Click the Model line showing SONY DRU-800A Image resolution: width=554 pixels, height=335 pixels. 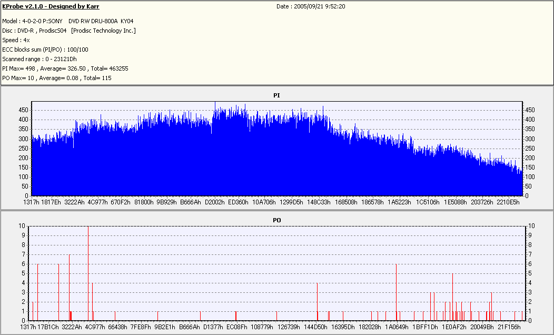coord(68,21)
